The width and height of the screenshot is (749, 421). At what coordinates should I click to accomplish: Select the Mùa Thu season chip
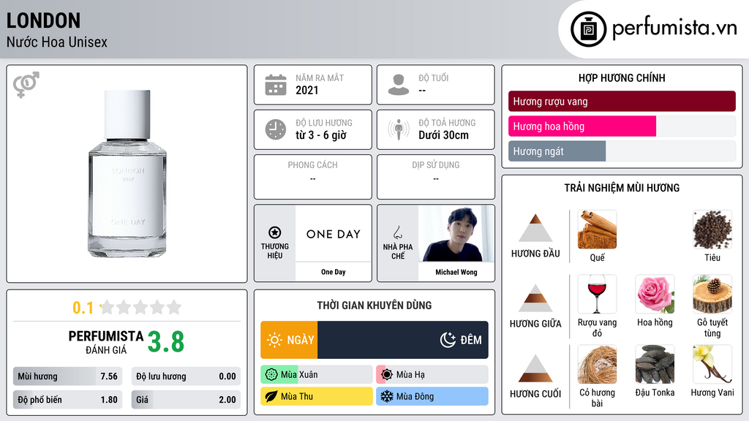click(317, 396)
